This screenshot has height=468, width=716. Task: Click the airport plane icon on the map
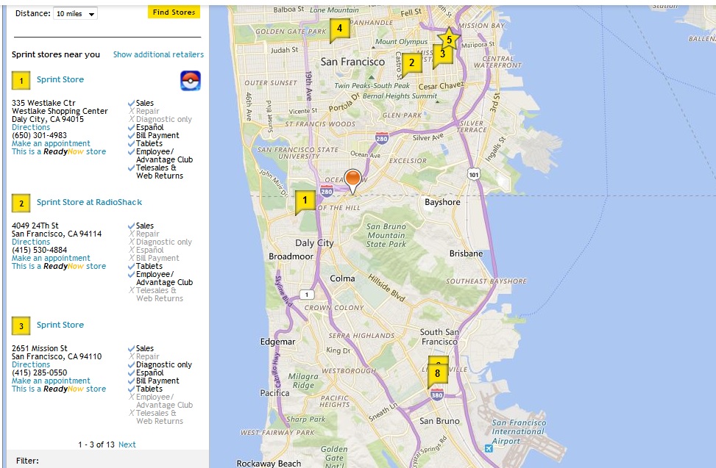pyautogui.click(x=489, y=449)
